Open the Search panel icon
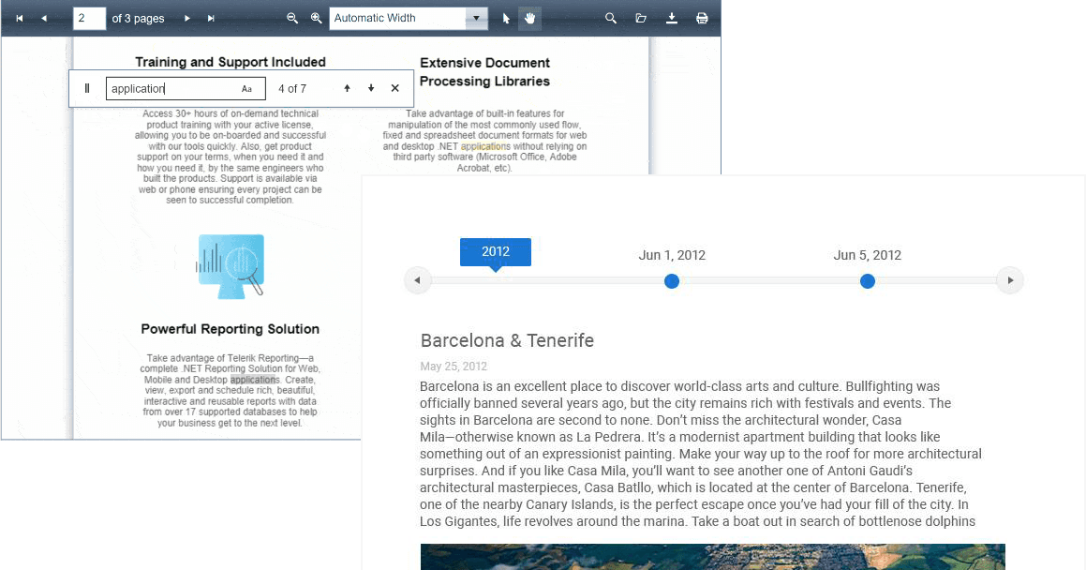 click(608, 18)
